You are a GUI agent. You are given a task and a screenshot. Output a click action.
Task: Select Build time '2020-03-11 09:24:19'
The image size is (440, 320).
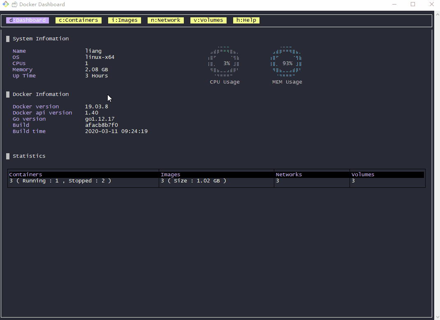click(x=116, y=131)
